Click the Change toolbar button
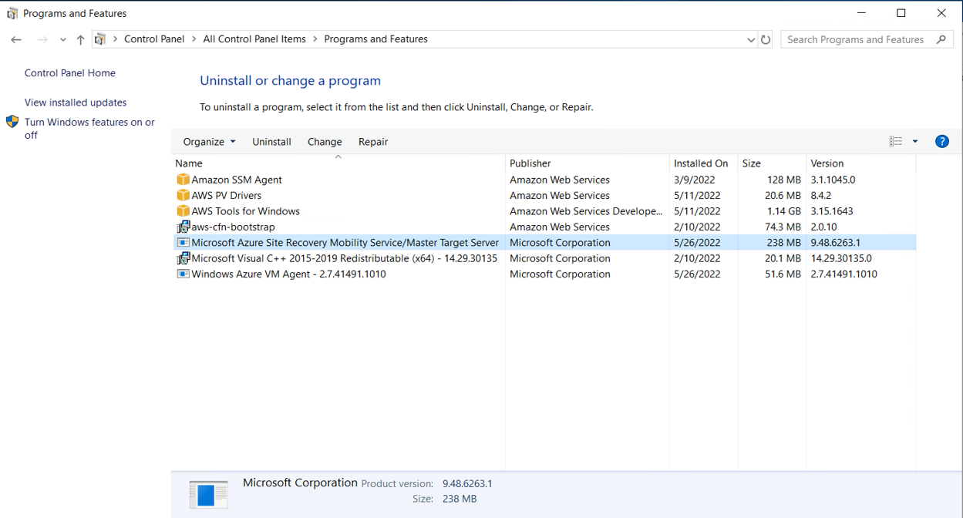 (x=325, y=142)
